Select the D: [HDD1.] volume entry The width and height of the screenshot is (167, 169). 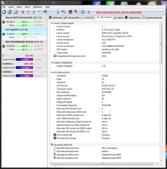coord(24,65)
